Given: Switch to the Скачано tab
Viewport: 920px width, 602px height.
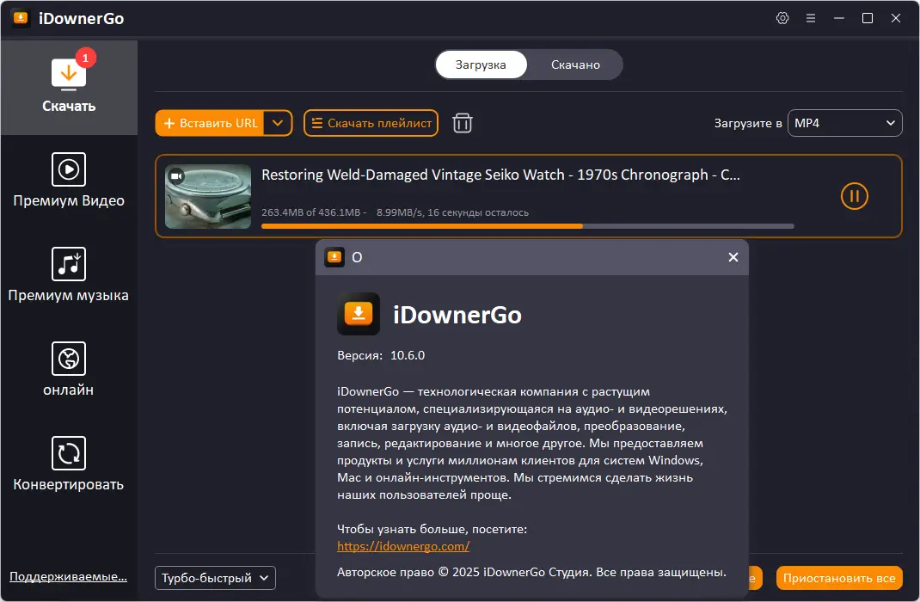Looking at the screenshot, I should 574,64.
